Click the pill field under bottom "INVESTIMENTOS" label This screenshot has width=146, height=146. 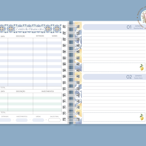tap(22, 120)
